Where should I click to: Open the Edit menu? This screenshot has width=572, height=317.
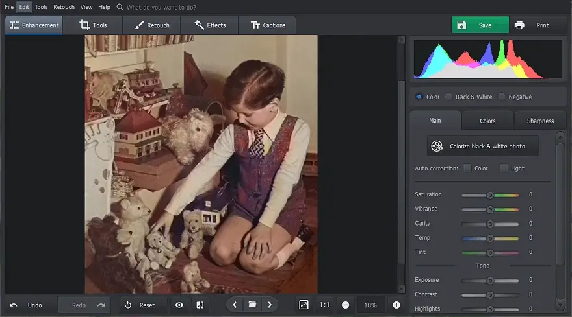[x=24, y=7]
